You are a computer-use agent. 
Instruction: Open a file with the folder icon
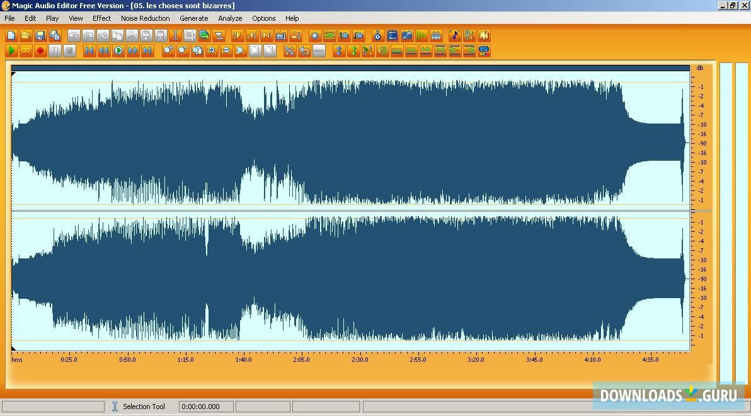click(26, 36)
